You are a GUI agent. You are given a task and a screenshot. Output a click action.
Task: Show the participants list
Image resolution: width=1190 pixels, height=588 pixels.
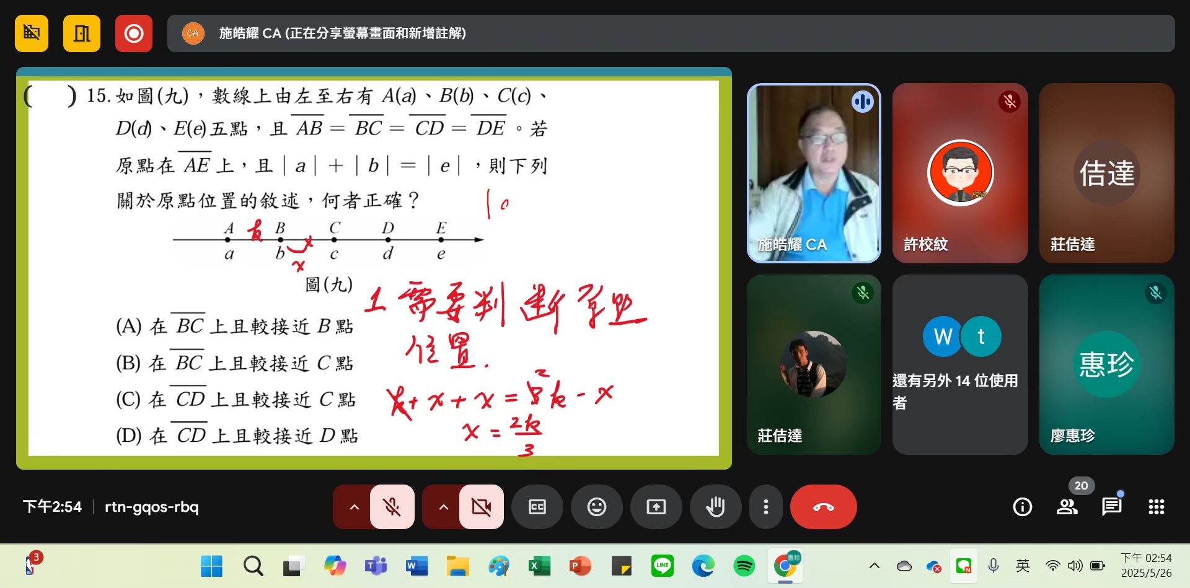[1067, 507]
